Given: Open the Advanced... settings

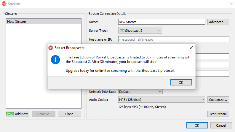Looking at the screenshot, I should [x=218, y=22].
